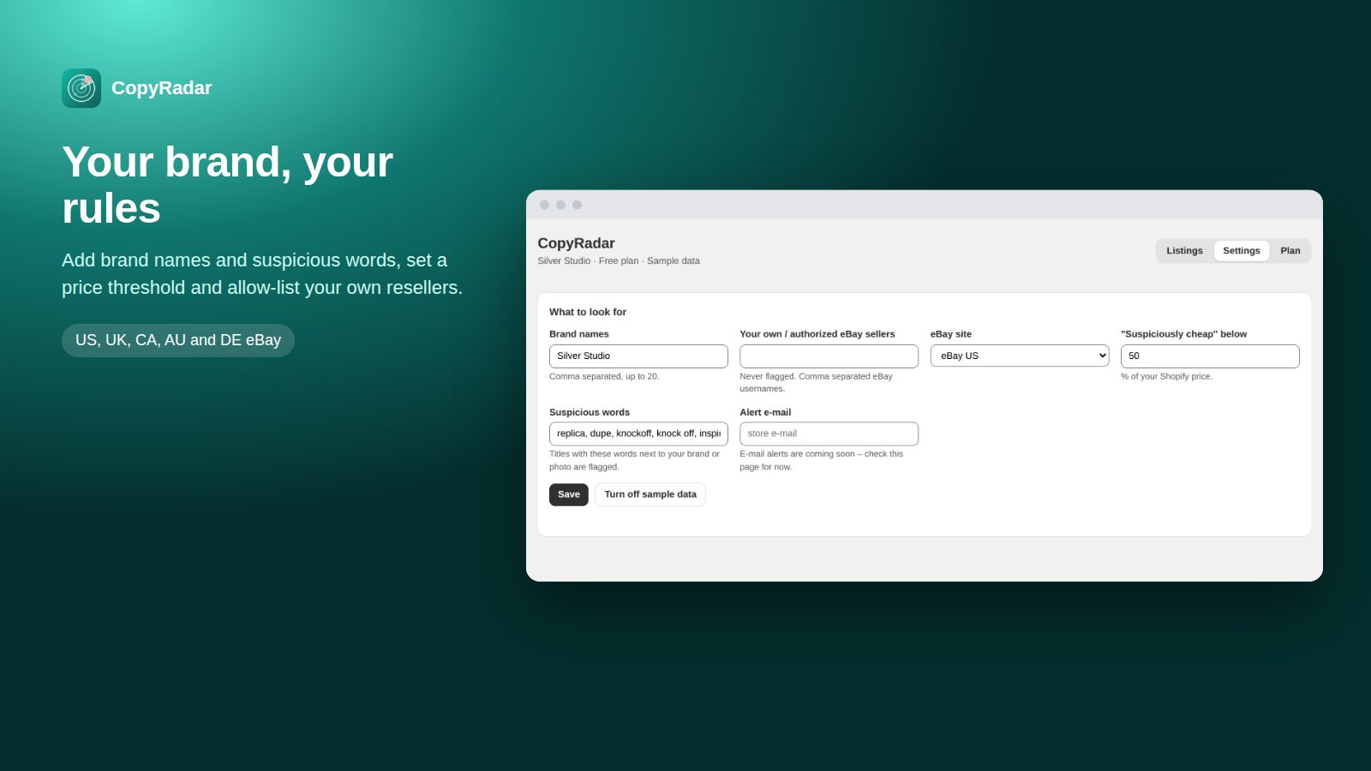Viewport: 1371px width, 771px height.
Task: Click the 'E-mail alerts are coming soon' note
Action: point(821,460)
